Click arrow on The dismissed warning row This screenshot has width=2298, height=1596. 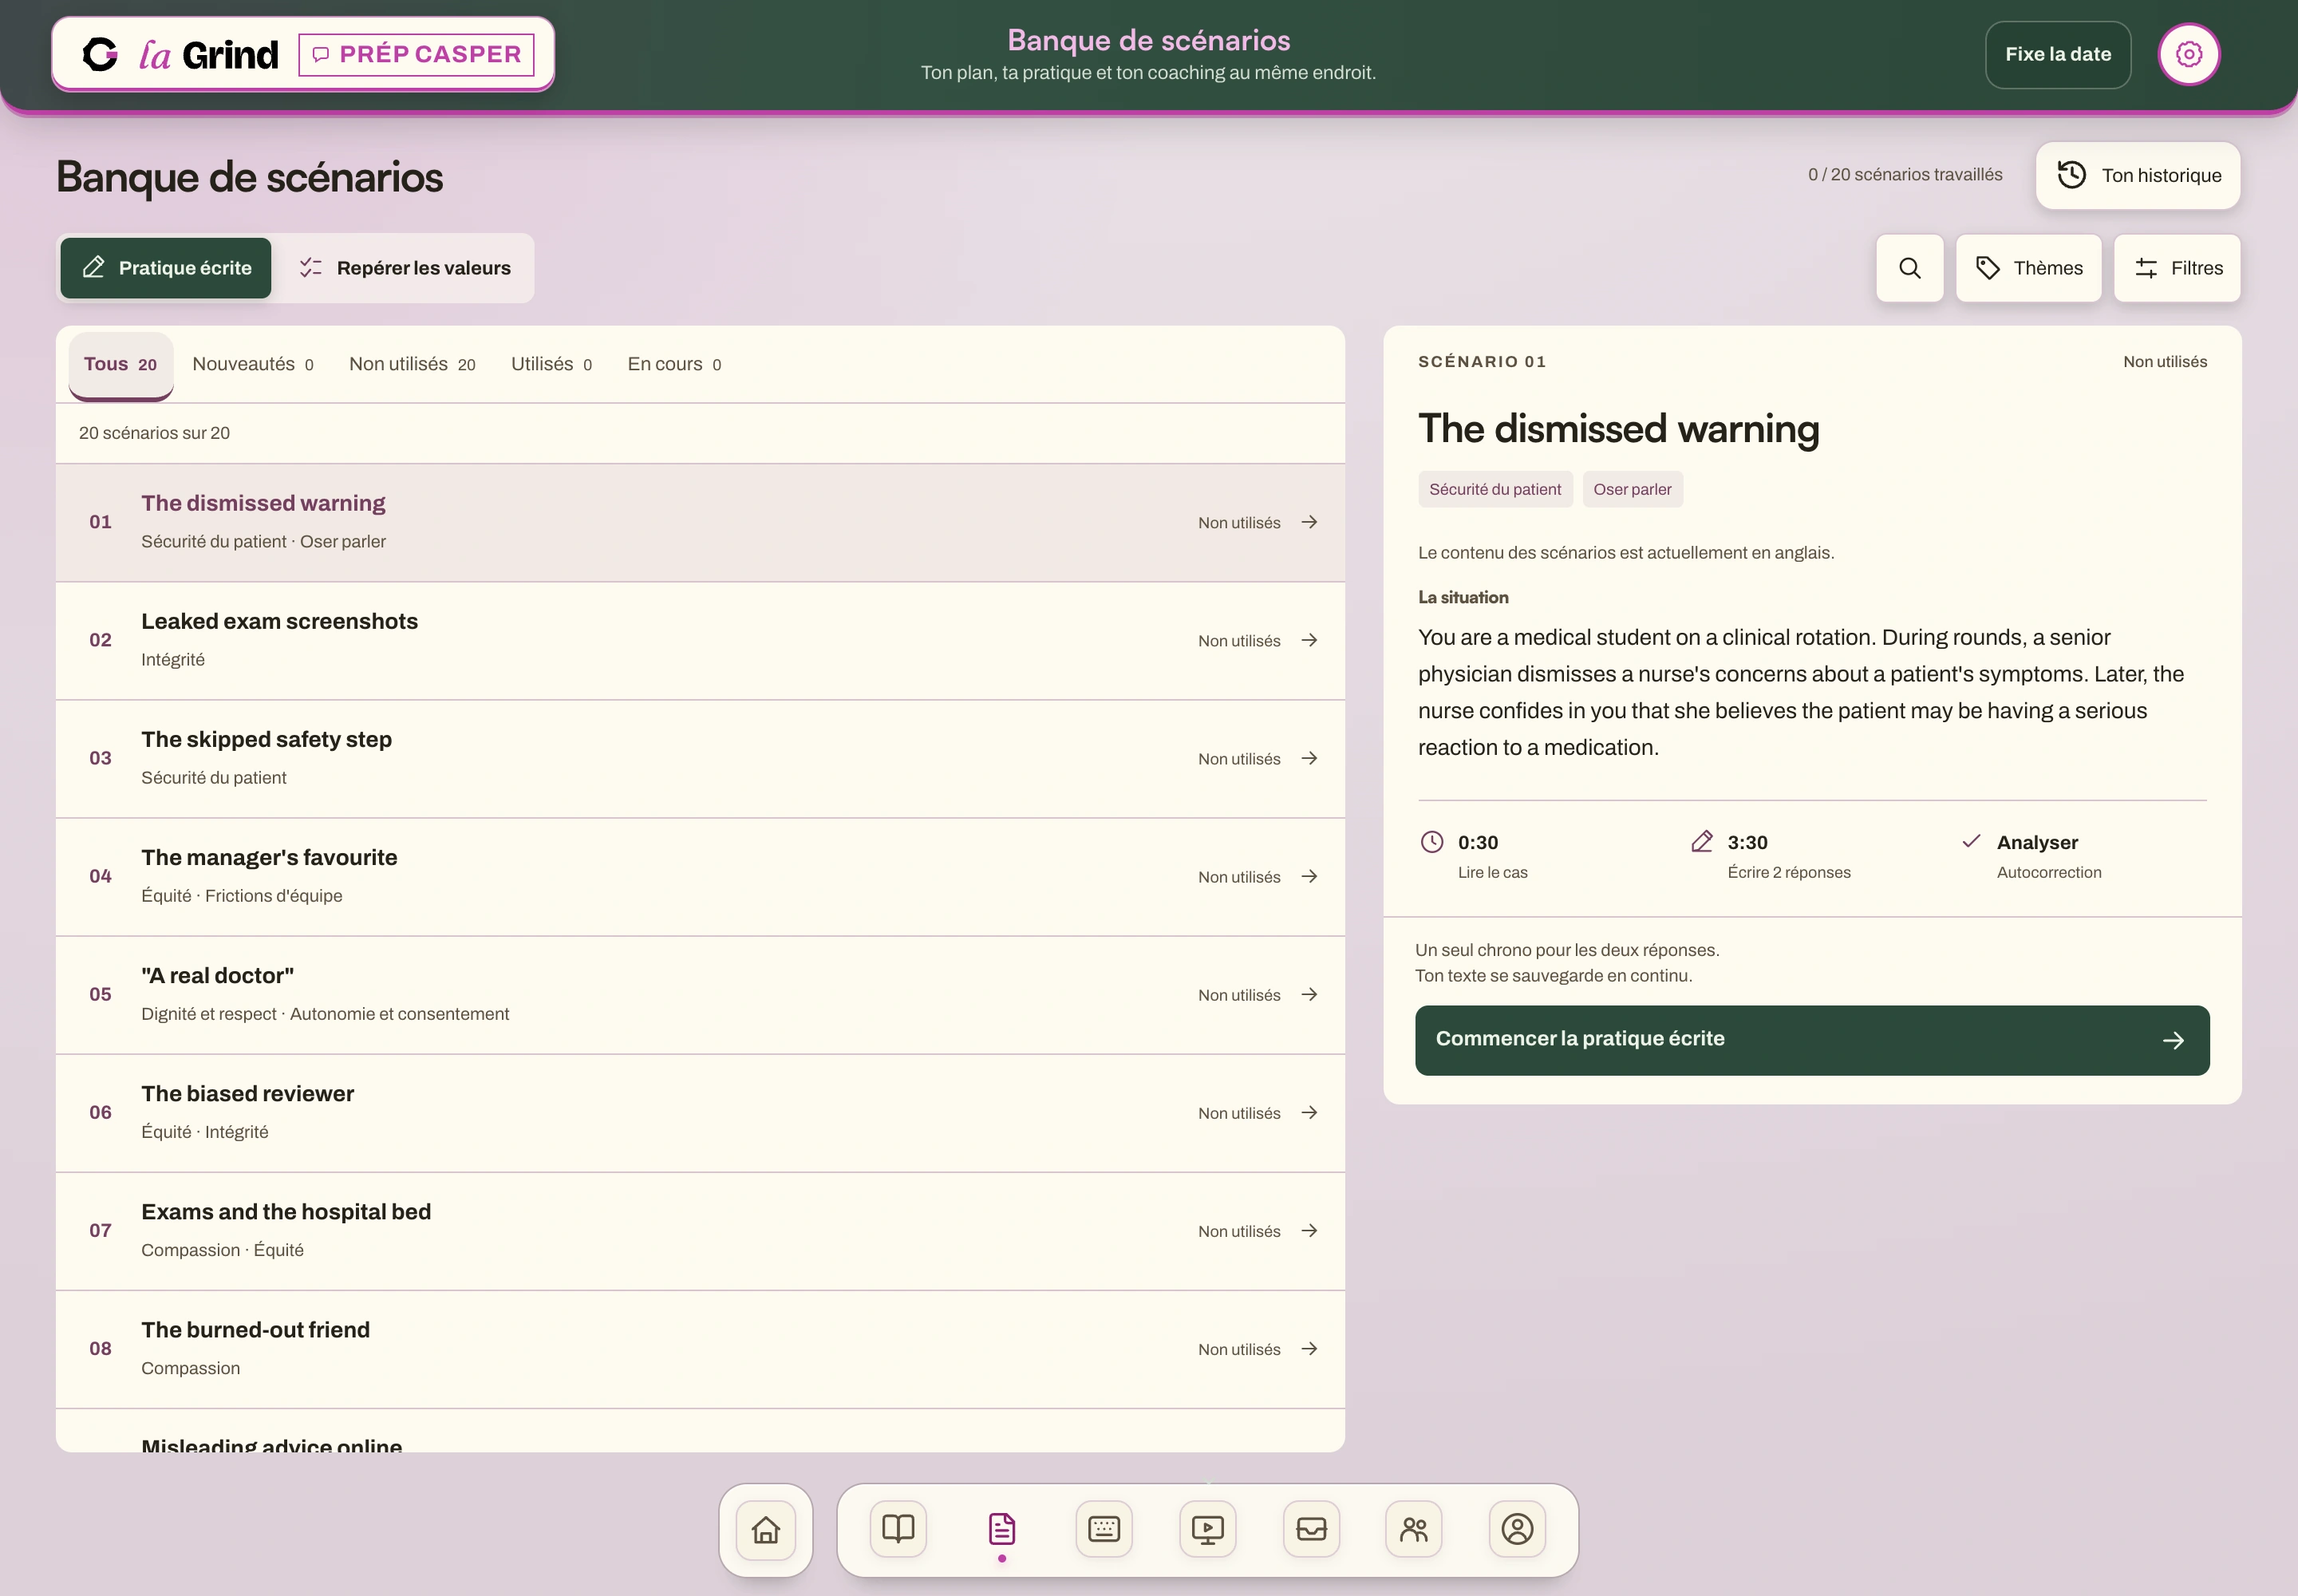click(1309, 522)
